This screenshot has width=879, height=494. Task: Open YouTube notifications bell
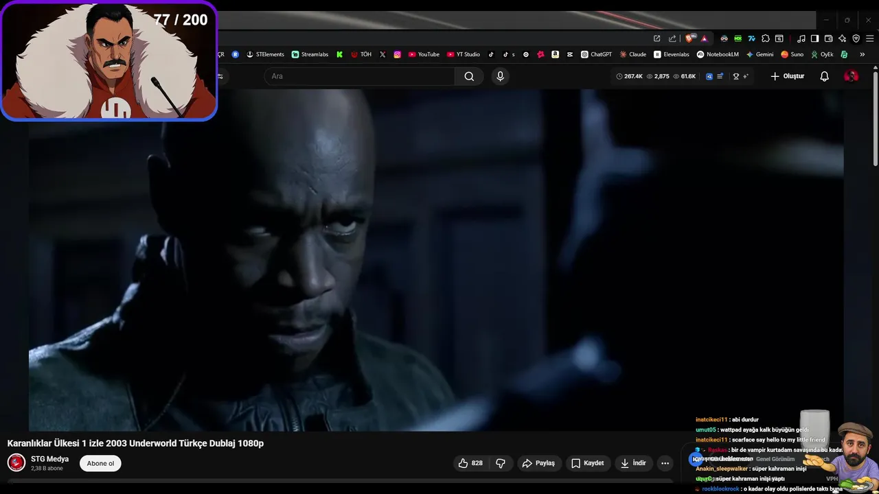(824, 76)
